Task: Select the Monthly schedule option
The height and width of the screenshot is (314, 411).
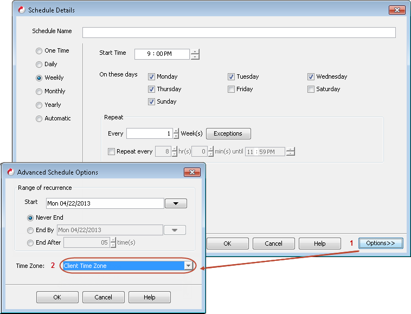Action: 39,92
